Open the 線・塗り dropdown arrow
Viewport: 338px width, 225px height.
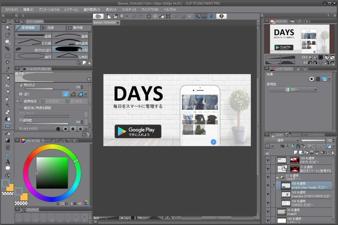tap(86, 94)
